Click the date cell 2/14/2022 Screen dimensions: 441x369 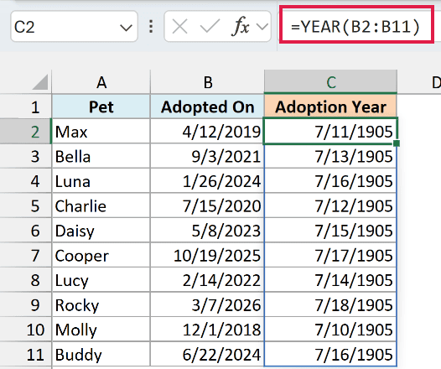click(x=208, y=280)
